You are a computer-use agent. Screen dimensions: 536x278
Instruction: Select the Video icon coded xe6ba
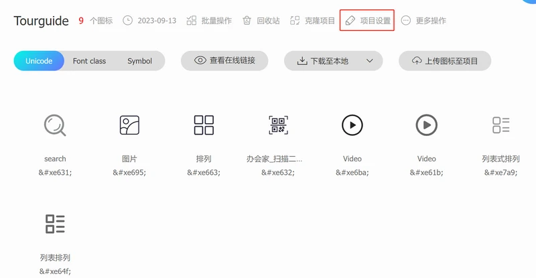[352, 125]
